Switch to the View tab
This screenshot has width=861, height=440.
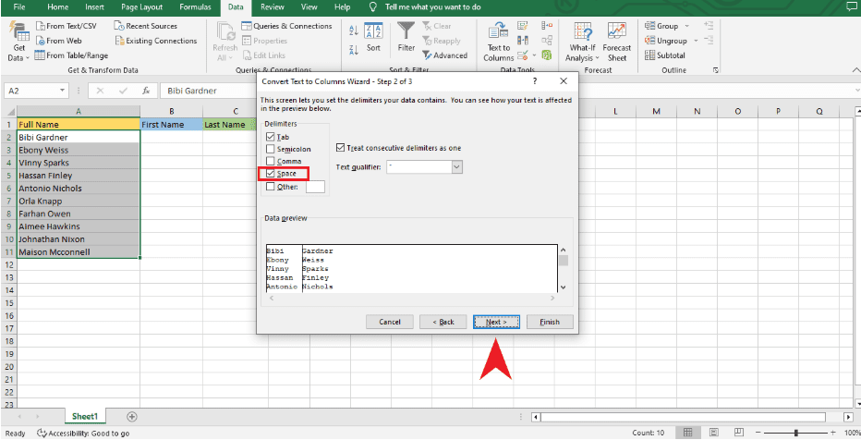(309, 7)
